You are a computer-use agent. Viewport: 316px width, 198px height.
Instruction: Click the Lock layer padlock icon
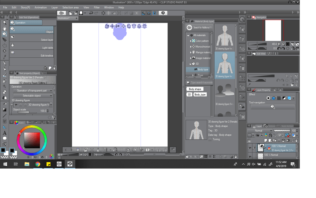tap(270, 135)
